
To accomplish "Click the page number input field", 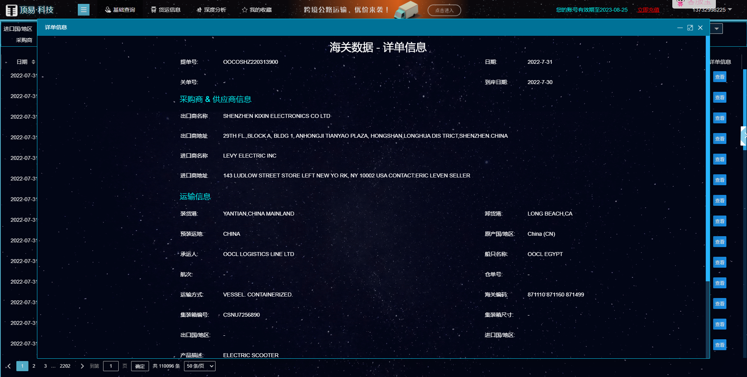I will tap(110, 366).
